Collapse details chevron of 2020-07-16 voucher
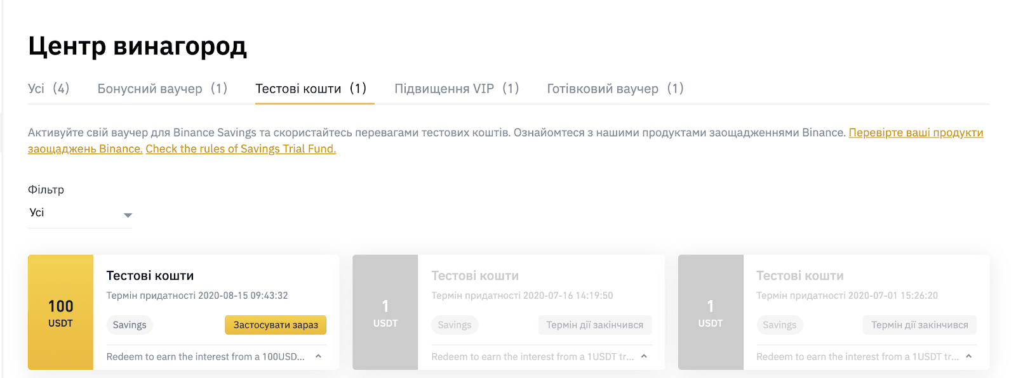 [644, 356]
